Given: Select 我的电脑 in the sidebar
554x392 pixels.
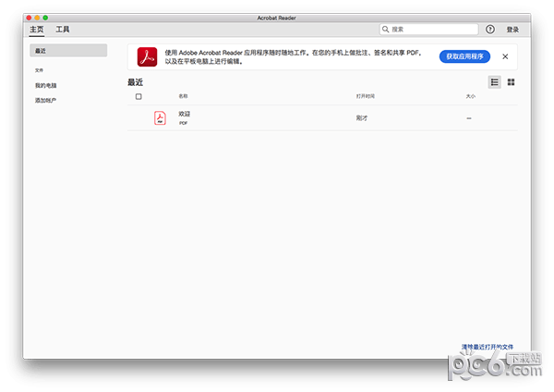Looking at the screenshot, I should (45, 86).
